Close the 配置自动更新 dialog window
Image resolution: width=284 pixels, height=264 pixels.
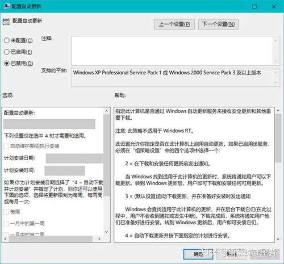click(274, 7)
